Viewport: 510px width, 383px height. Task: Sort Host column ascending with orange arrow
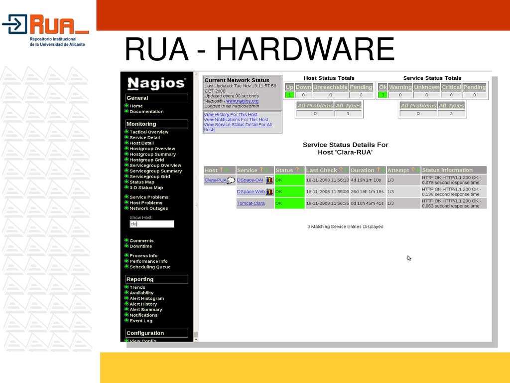tap(222, 170)
